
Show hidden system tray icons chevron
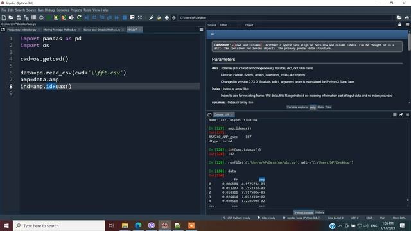(x=340, y=225)
